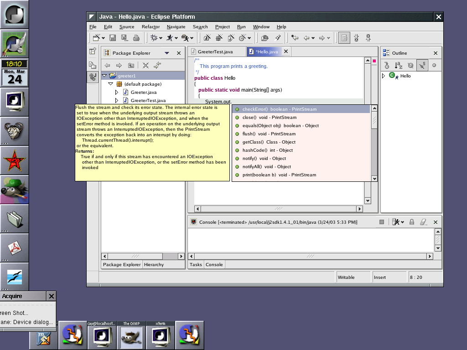Click the Forward navigation arrow in main toolbar

coord(322,38)
